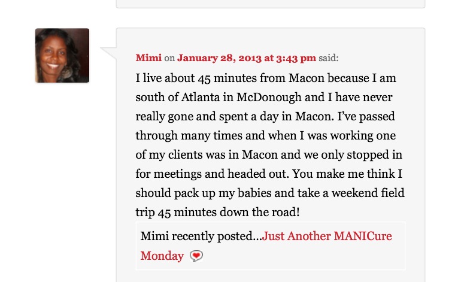Screen dimensions: 455x282
Task: Click the line 'should pack up my babies'
Action: coord(270,193)
